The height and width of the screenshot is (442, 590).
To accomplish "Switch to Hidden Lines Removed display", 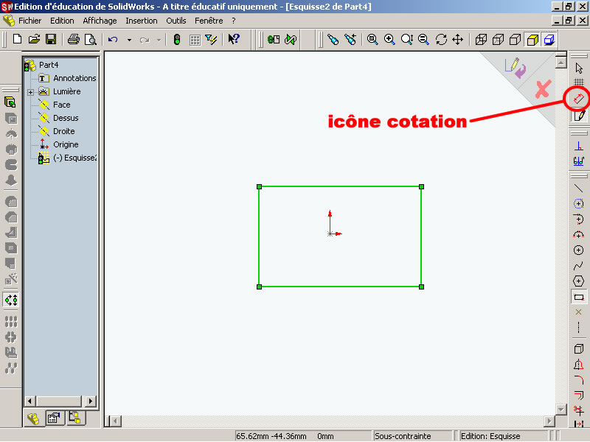I will (515, 39).
